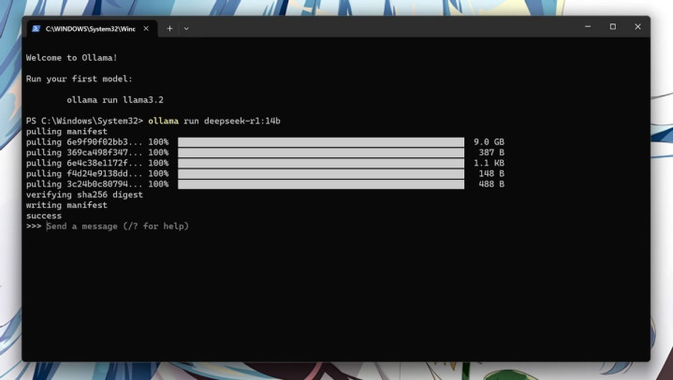Click the 'ollama run llama3.2' example command
This screenshot has height=380, width=673.
pos(115,100)
